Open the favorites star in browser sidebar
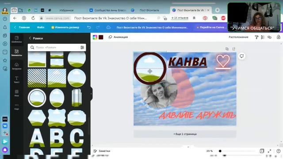This screenshot has width=283, height=159. [x=5, y=61]
